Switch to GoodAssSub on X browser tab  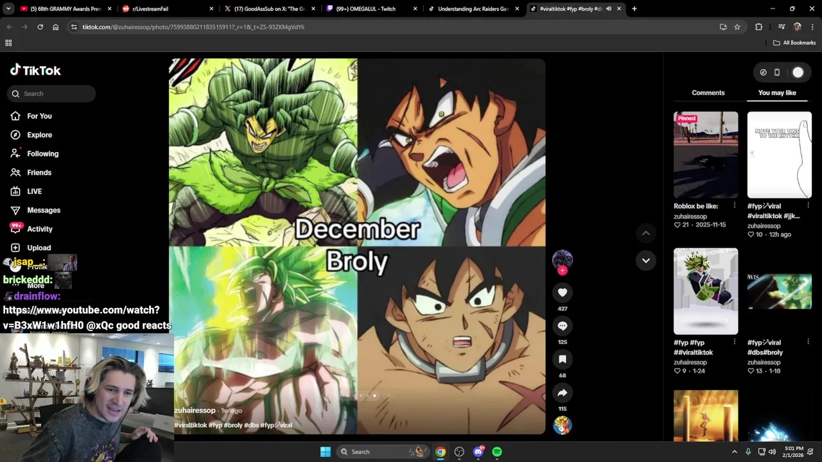[x=270, y=9]
